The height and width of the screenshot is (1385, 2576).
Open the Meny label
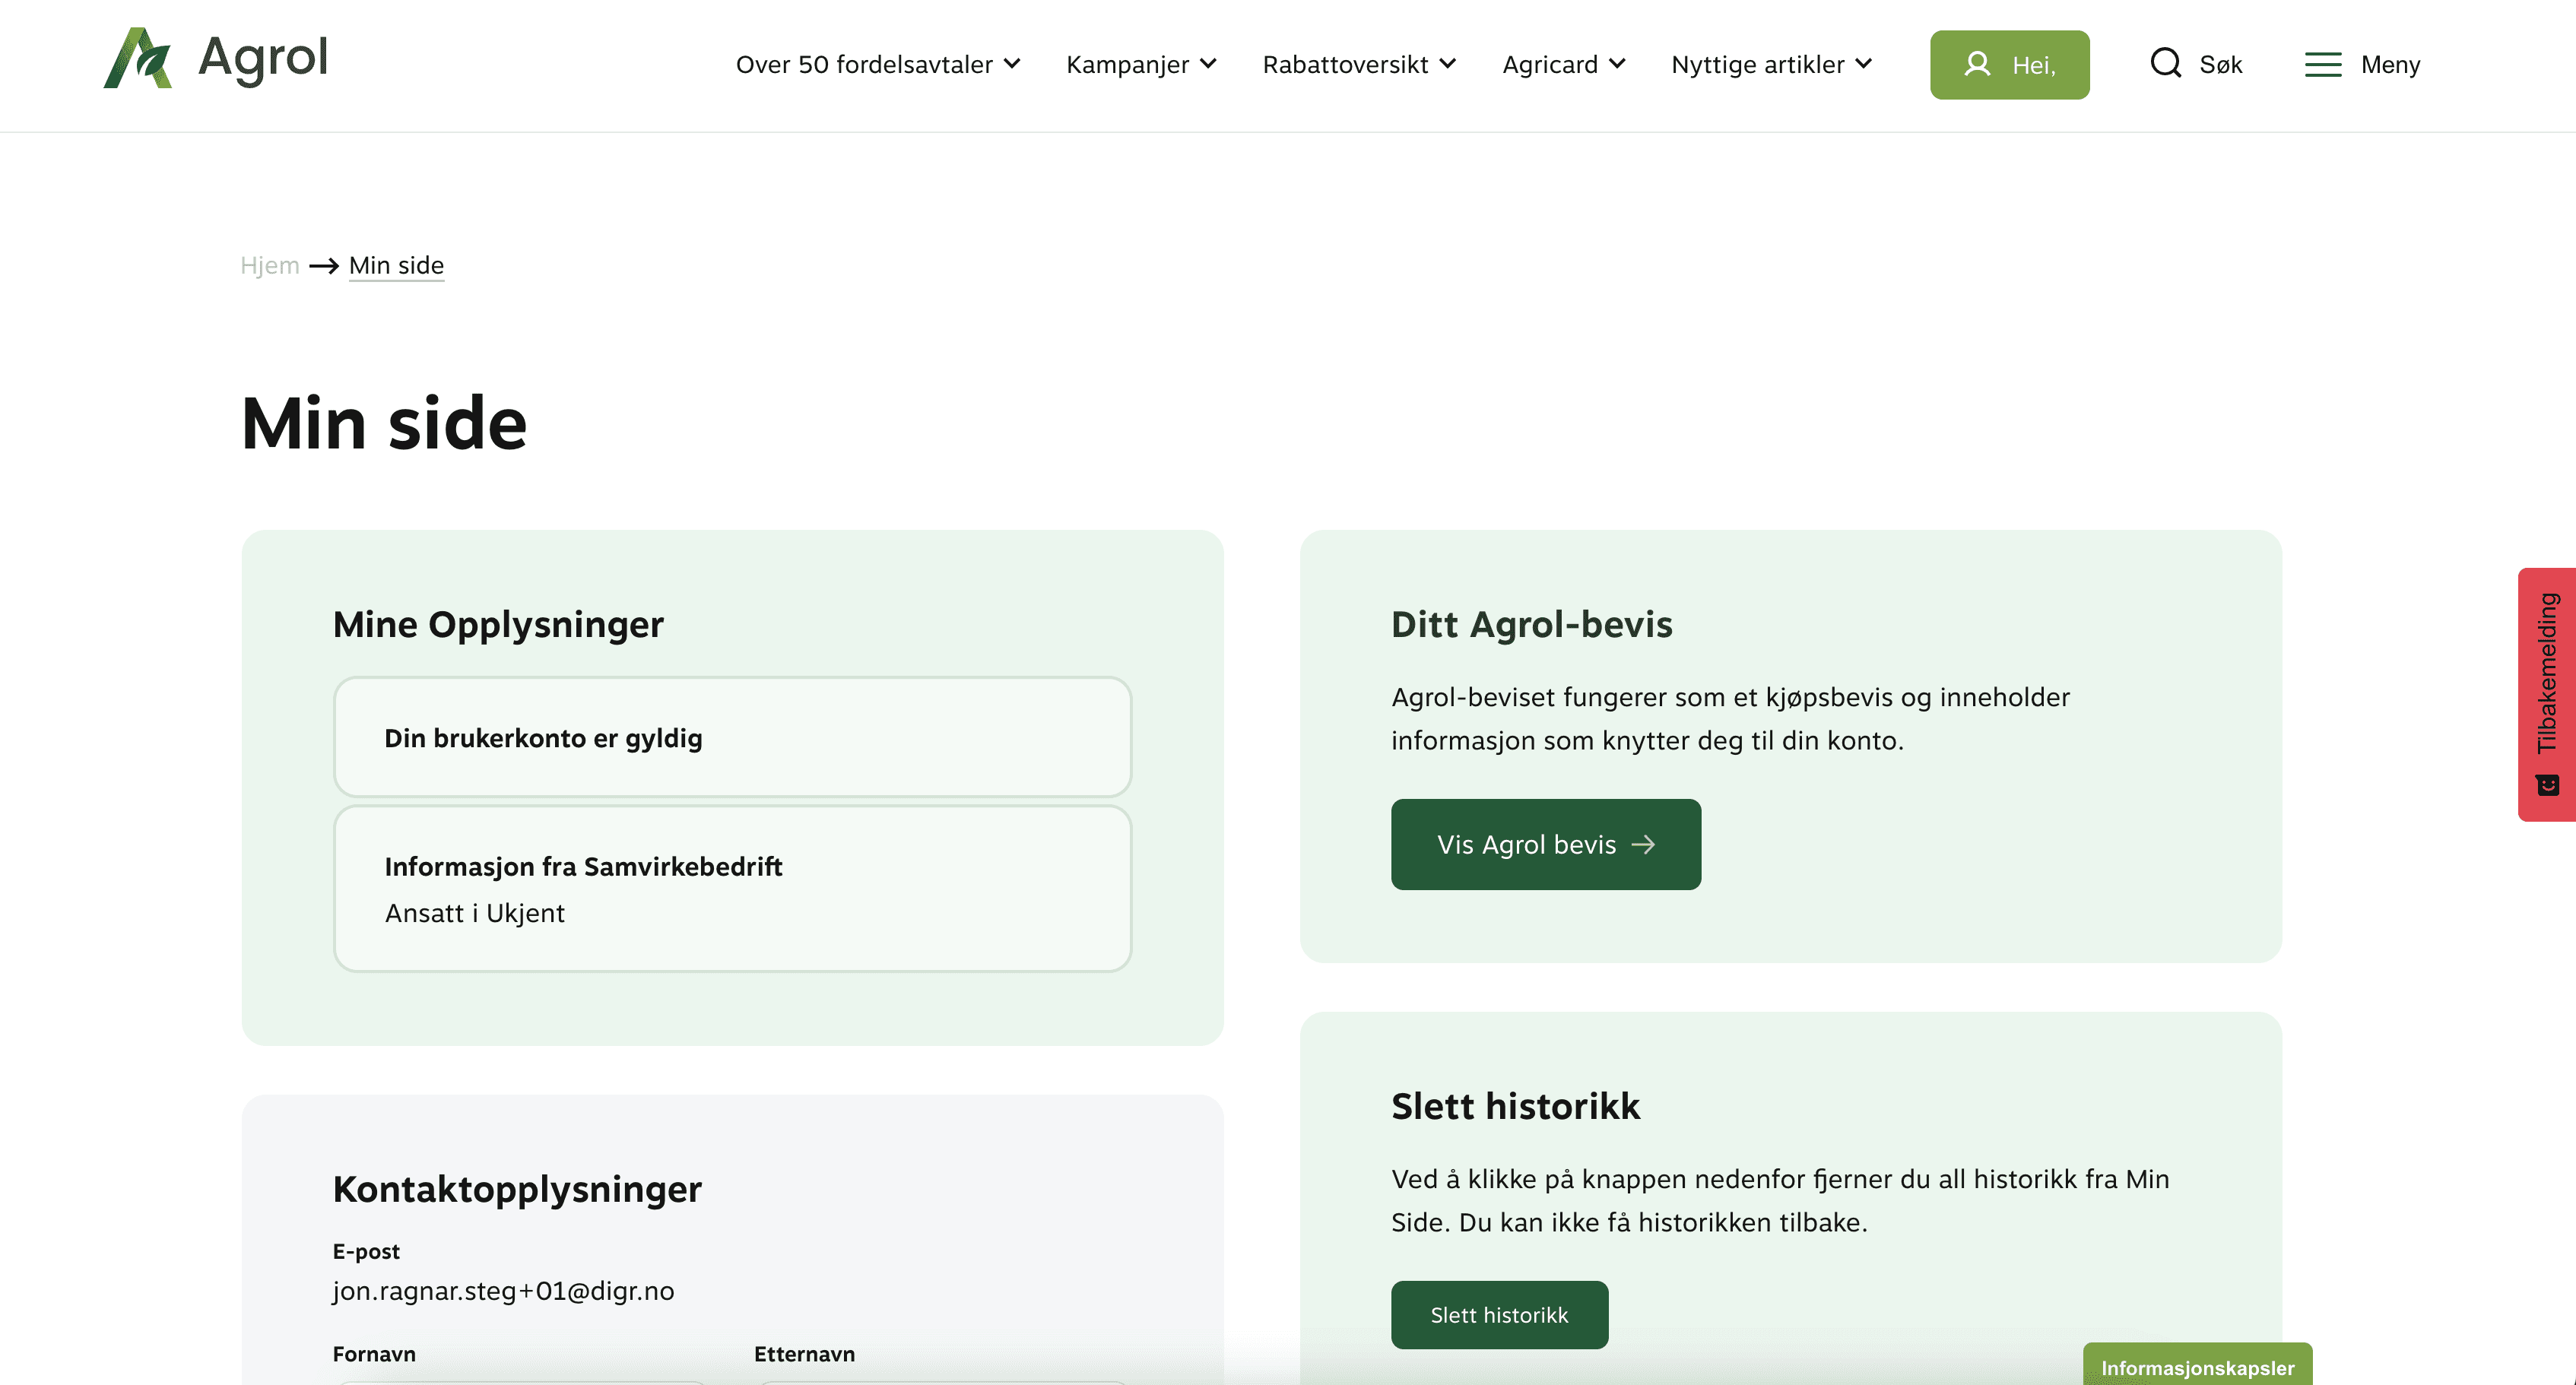click(2390, 65)
